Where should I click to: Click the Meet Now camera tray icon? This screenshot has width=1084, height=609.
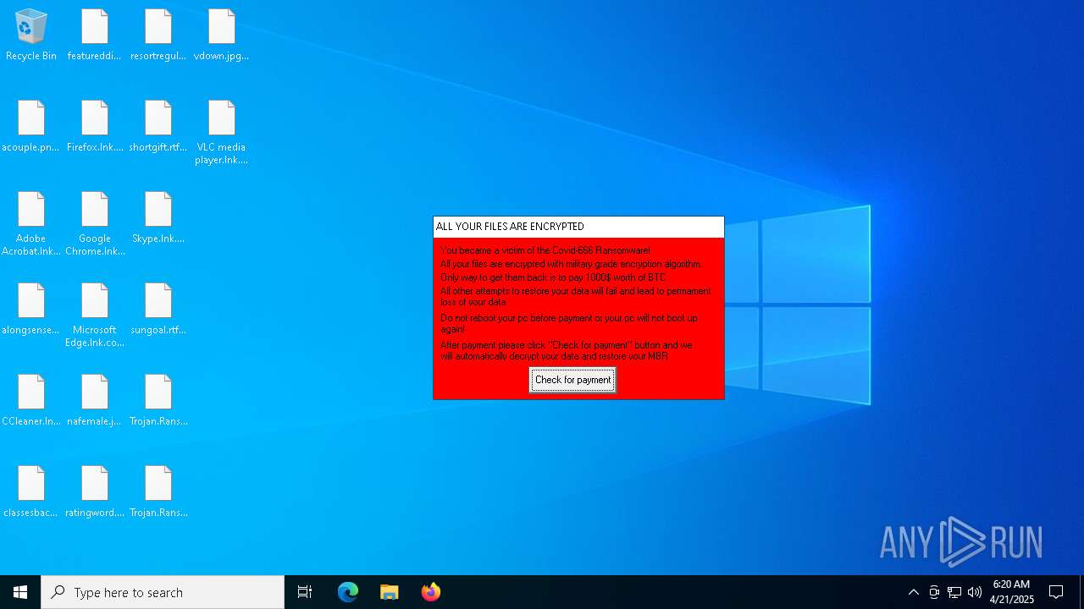[934, 592]
